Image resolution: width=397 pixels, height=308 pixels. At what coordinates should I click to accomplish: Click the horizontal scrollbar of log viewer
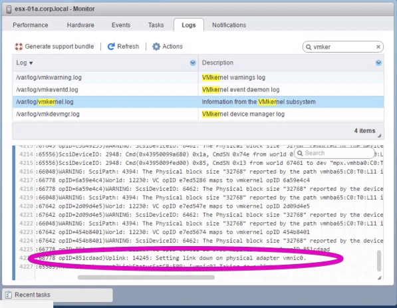146,277
